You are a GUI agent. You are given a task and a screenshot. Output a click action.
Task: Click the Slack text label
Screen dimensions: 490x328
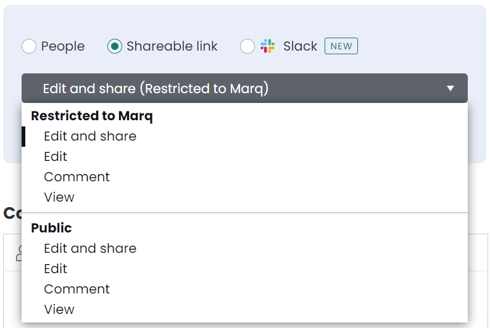click(x=300, y=46)
